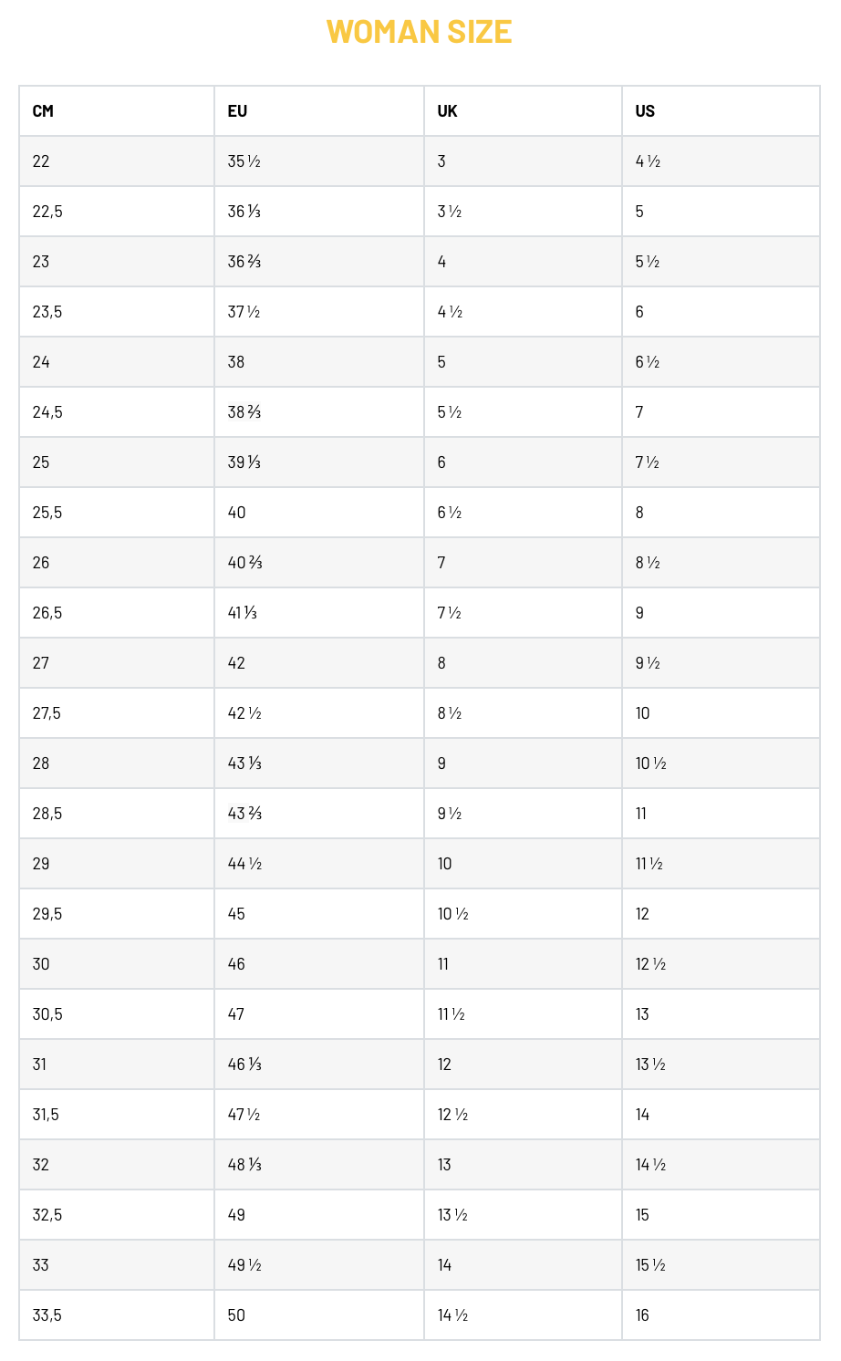The width and height of the screenshot is (841, 1361).
Task: Click the EU 50 cell
Action: [x=236, y=1315]
